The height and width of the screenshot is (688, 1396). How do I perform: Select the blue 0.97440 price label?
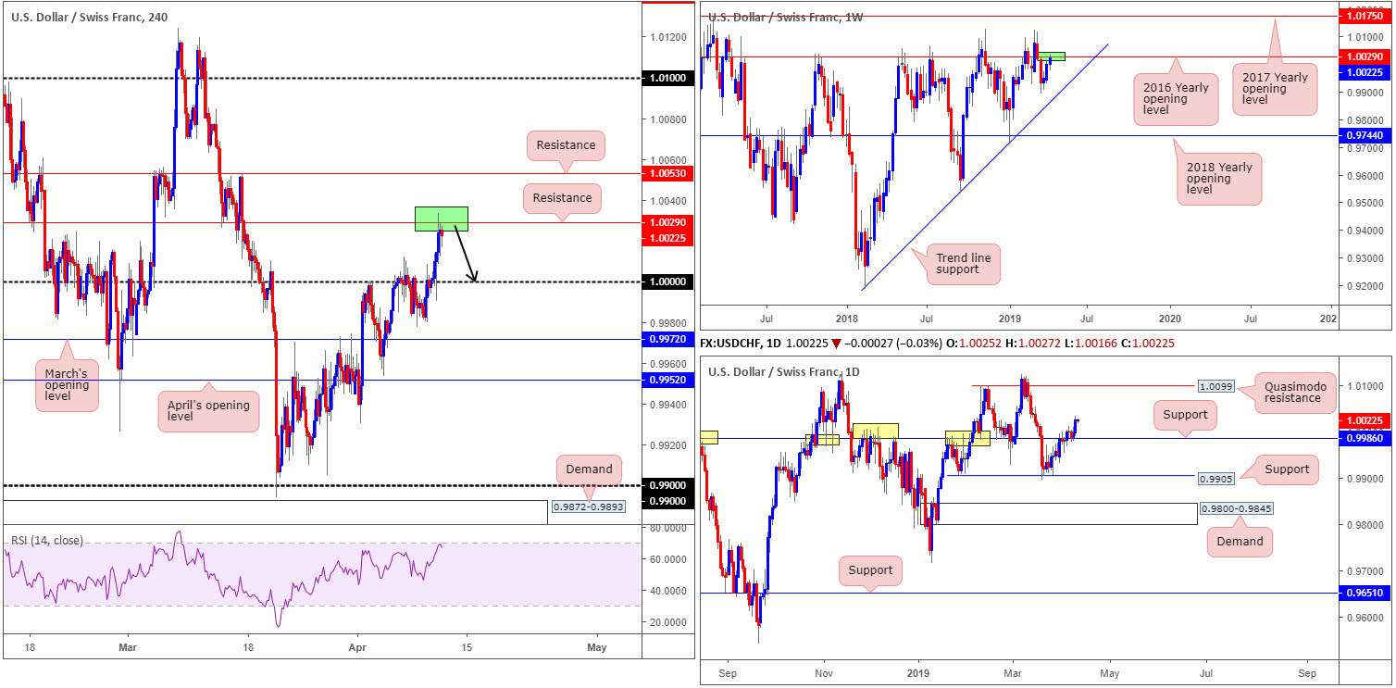pos(1365,135)
